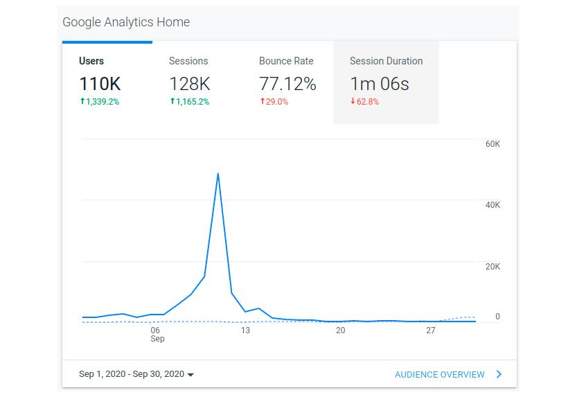Select the Session Duration metric tab
This screenshot has height=397, width=586.
click(386, 82)
